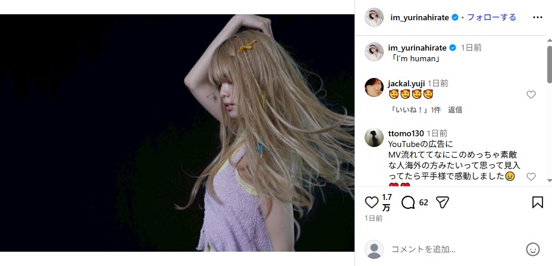Screen dimensions: 552x266
Task: Click フォローする to follow the account
Action: (x=491, y=17)
